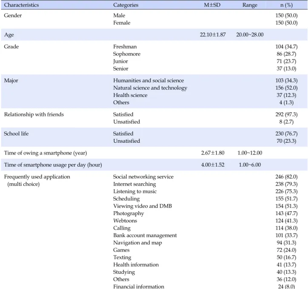Click the 'Calling' category
The width and height of the screenshot is (308, 289).
tap(122, 228)
